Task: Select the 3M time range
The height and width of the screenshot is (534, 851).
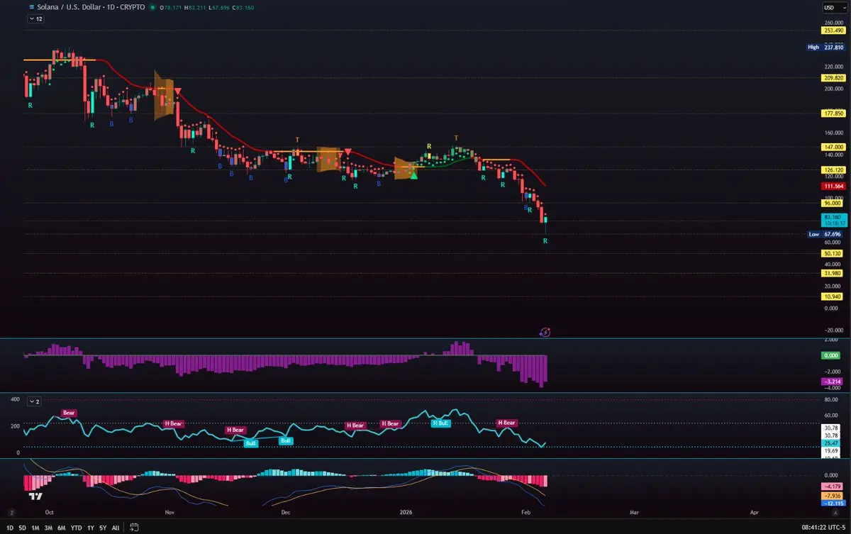Action: [x=48, y=528]
